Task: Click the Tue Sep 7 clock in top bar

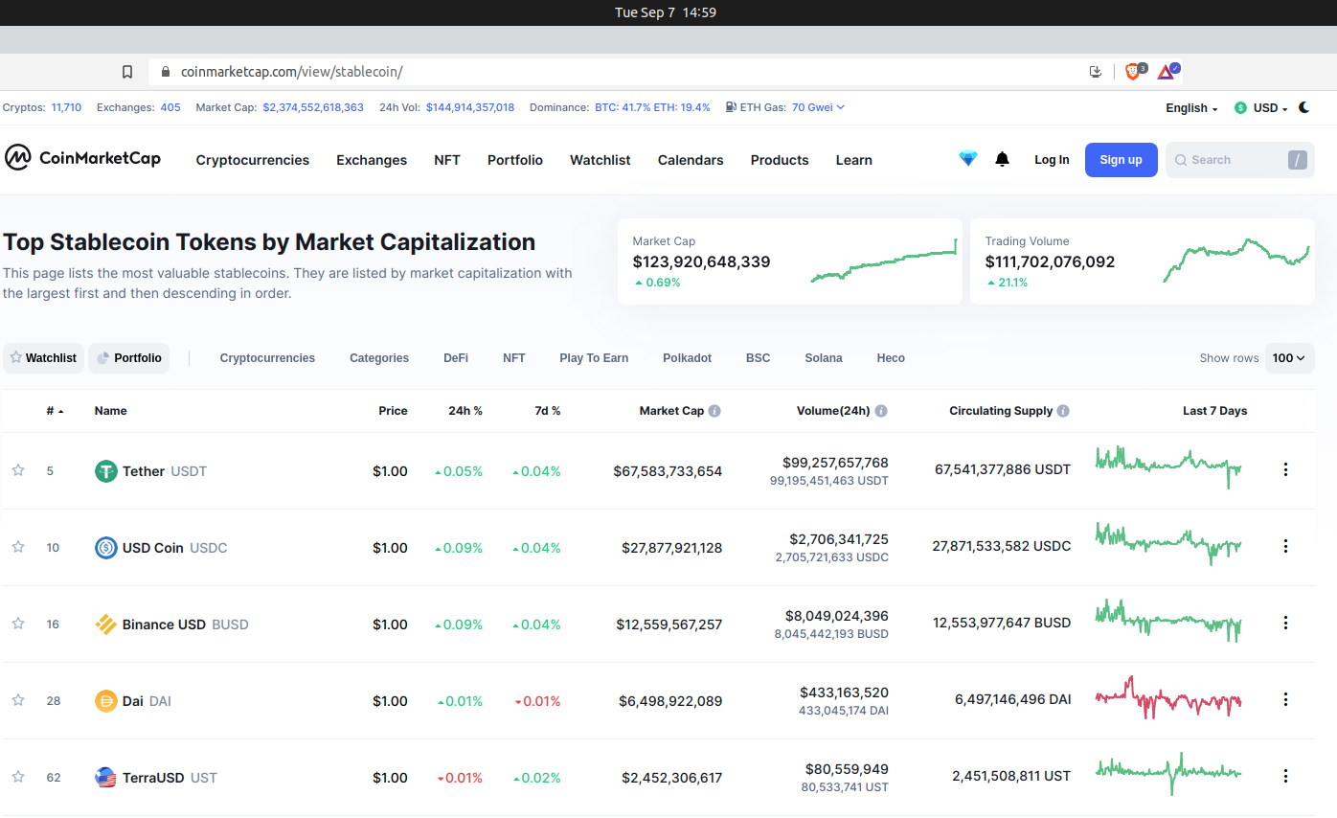Action: tap(666, 12)
